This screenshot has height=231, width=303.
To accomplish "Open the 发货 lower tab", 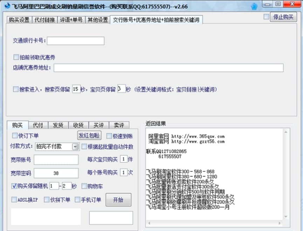I will click(58, 125).
